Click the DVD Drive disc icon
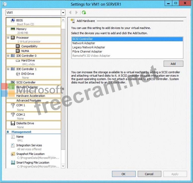Viewport: 193px width, 183px height. click(18, 74)
